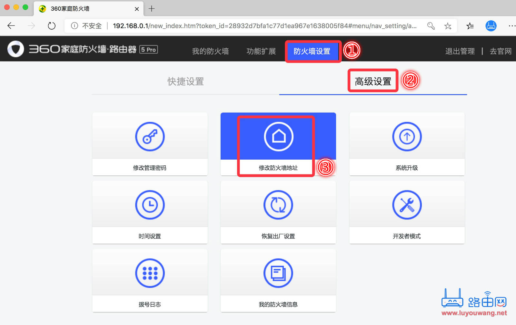
Task: Open the 我的防火墙 menu
Action: coord(210,51)
